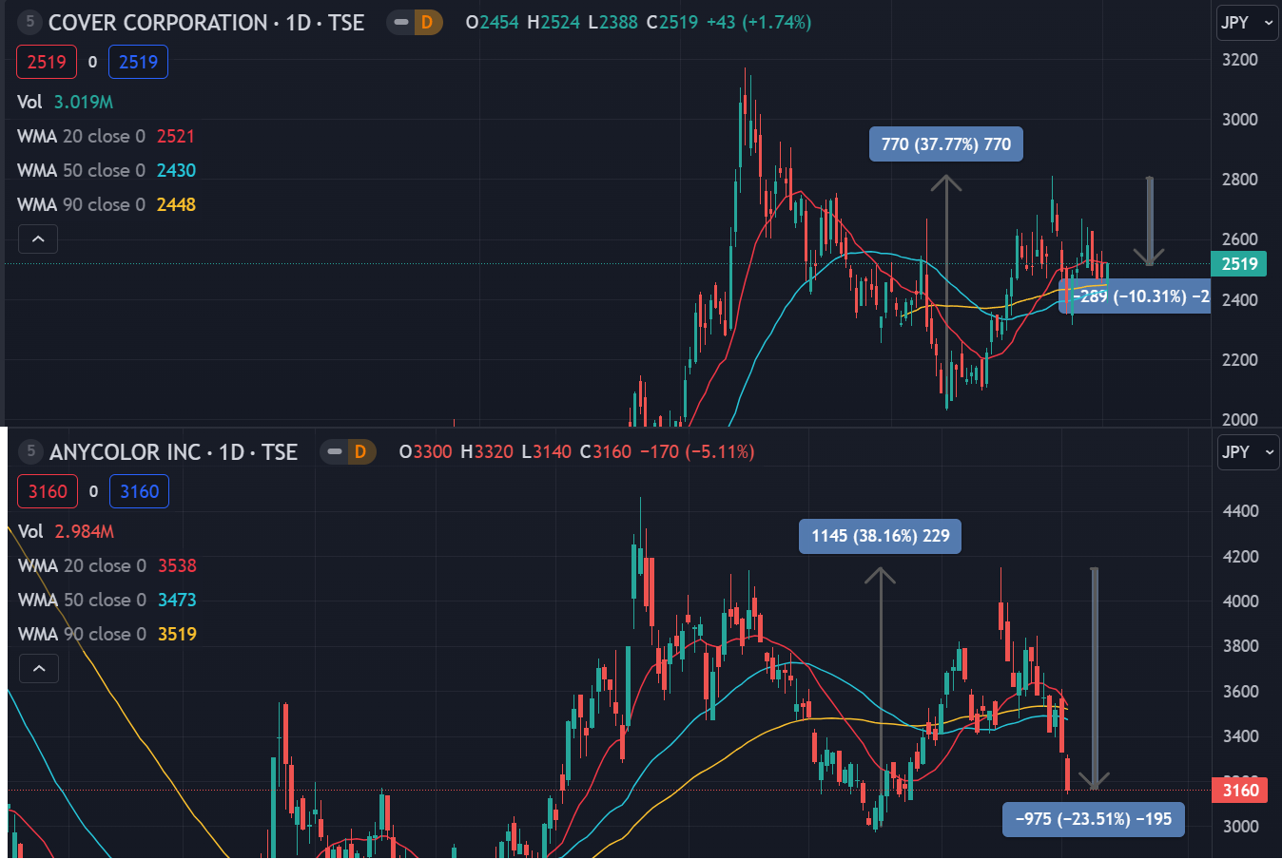1282x859 pixels.
Task: Toggle the grey dash pill on COVER chart header
Action: (x=401, y=22)
